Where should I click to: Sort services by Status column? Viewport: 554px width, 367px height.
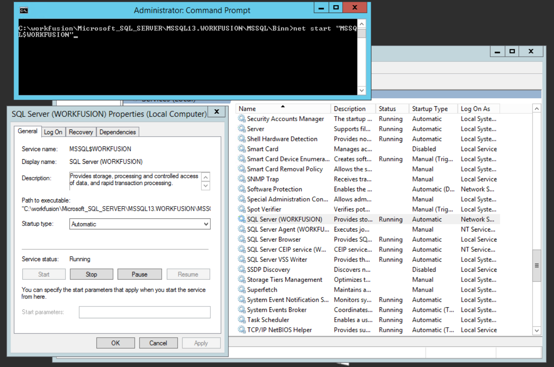(392, 109)
